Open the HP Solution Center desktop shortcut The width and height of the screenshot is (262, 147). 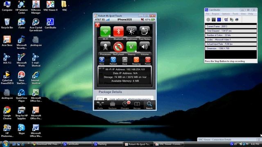click(x=22, y=7)
